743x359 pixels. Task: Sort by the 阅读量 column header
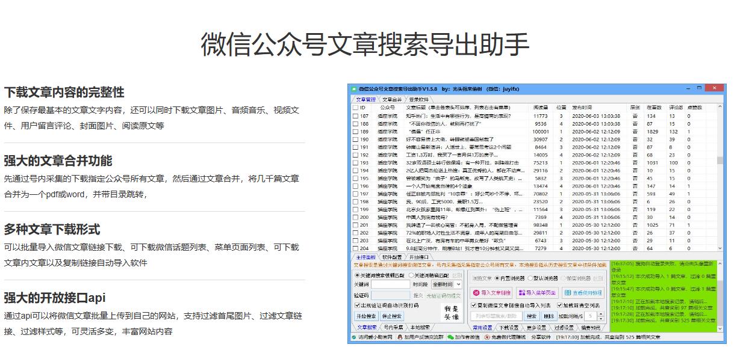(x=540, y=108)
